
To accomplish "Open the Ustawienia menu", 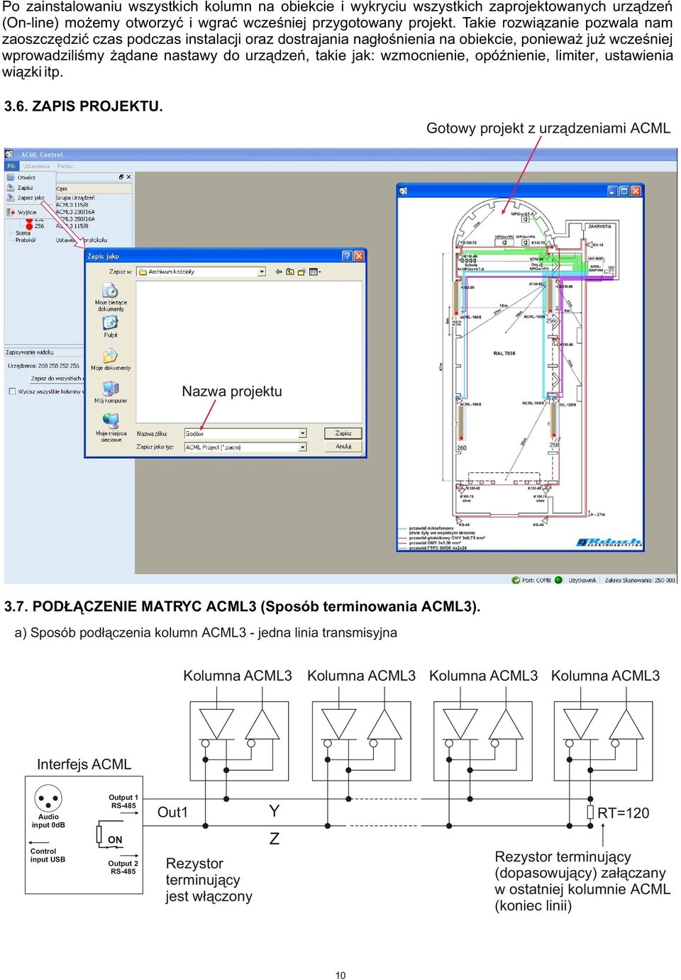I will [36, 166].
